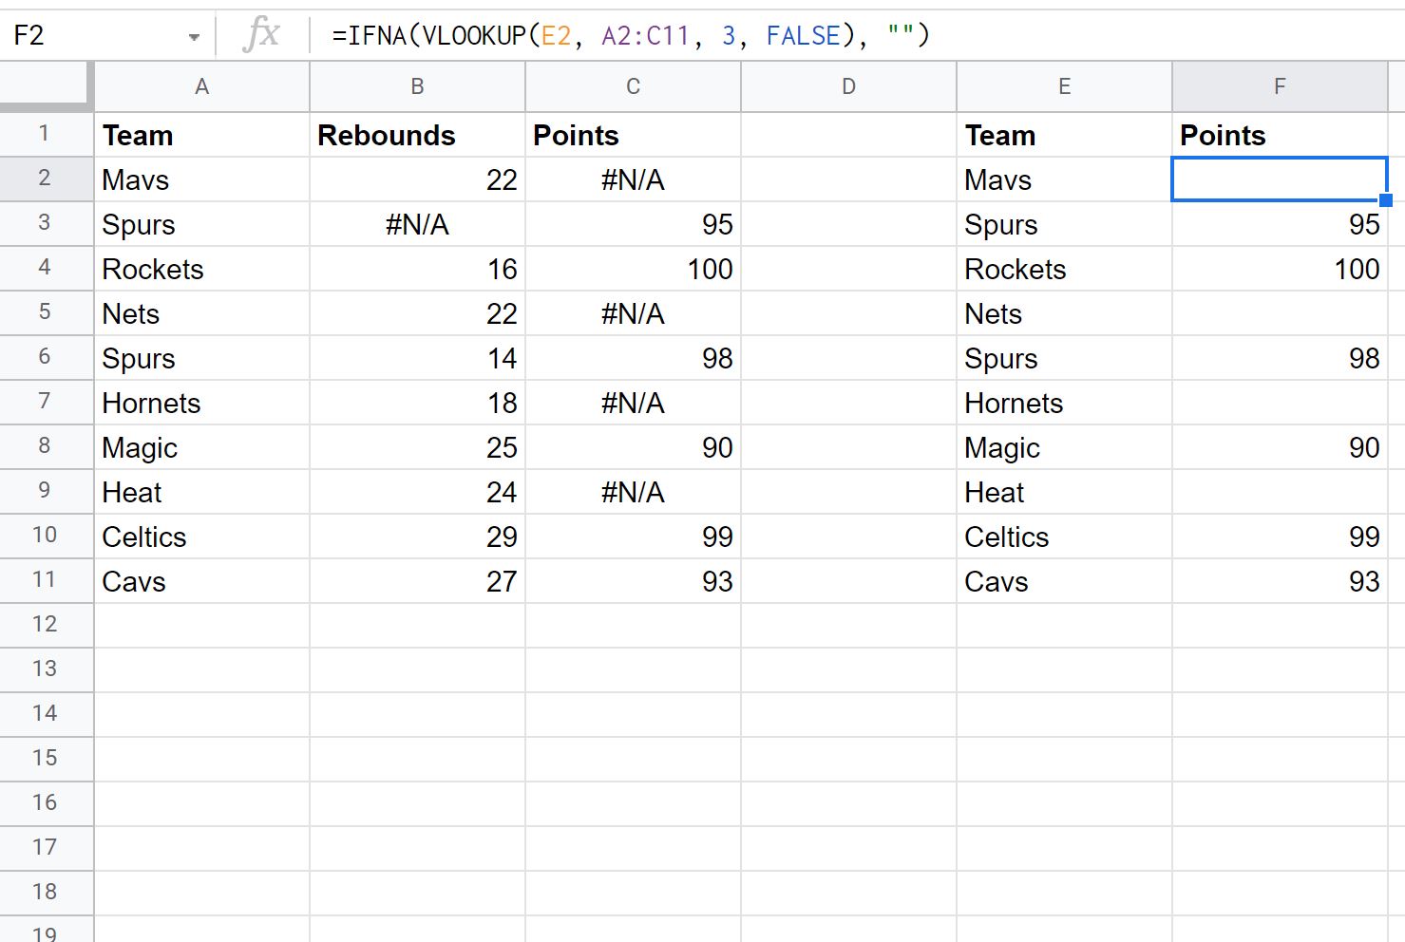Click 'Nets' in column A

[x=131, y=314]
